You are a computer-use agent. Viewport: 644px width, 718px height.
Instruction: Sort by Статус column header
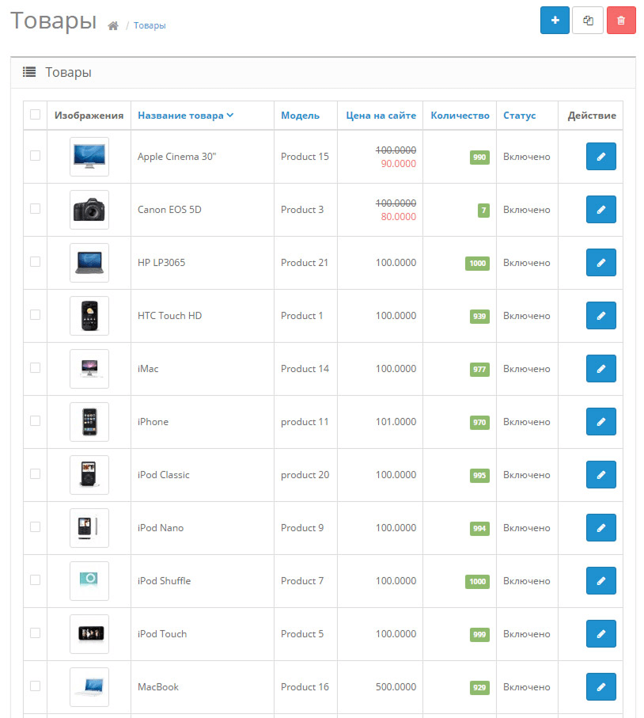[519, 116]
